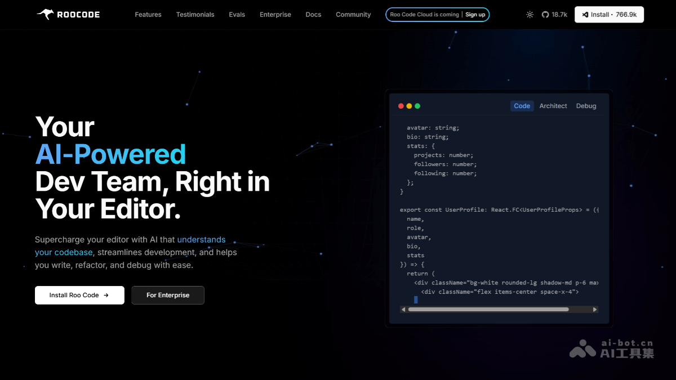Sign up for Roo Code Cloud

(475, 14)
